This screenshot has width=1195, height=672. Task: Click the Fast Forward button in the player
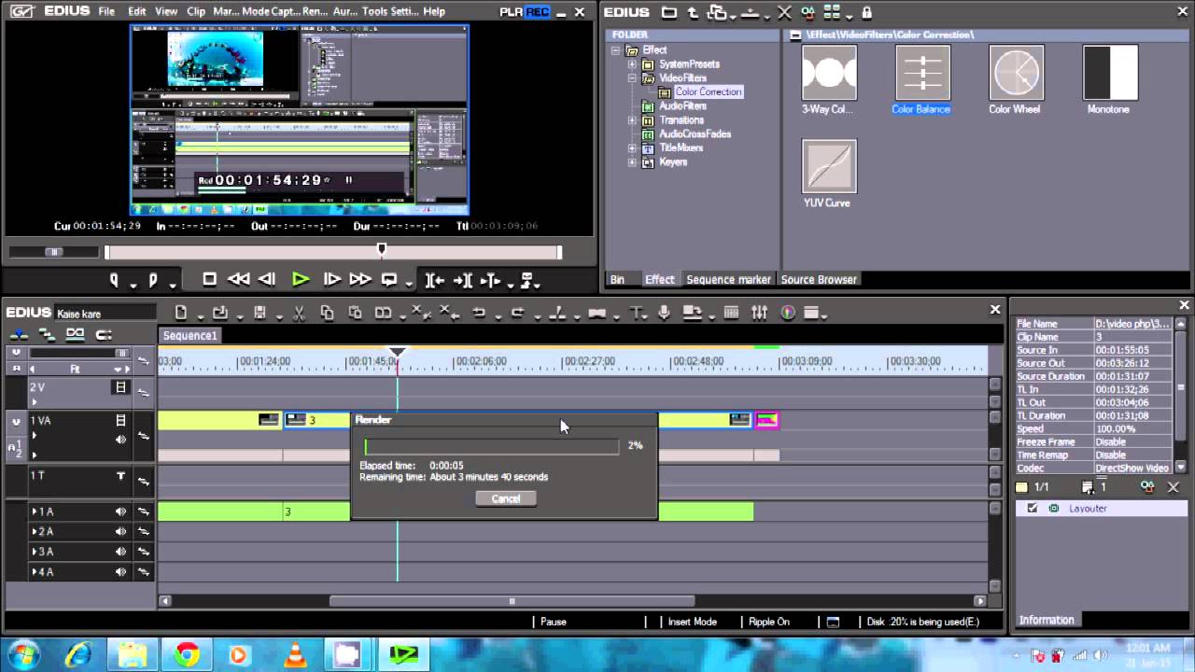[359, 279]
